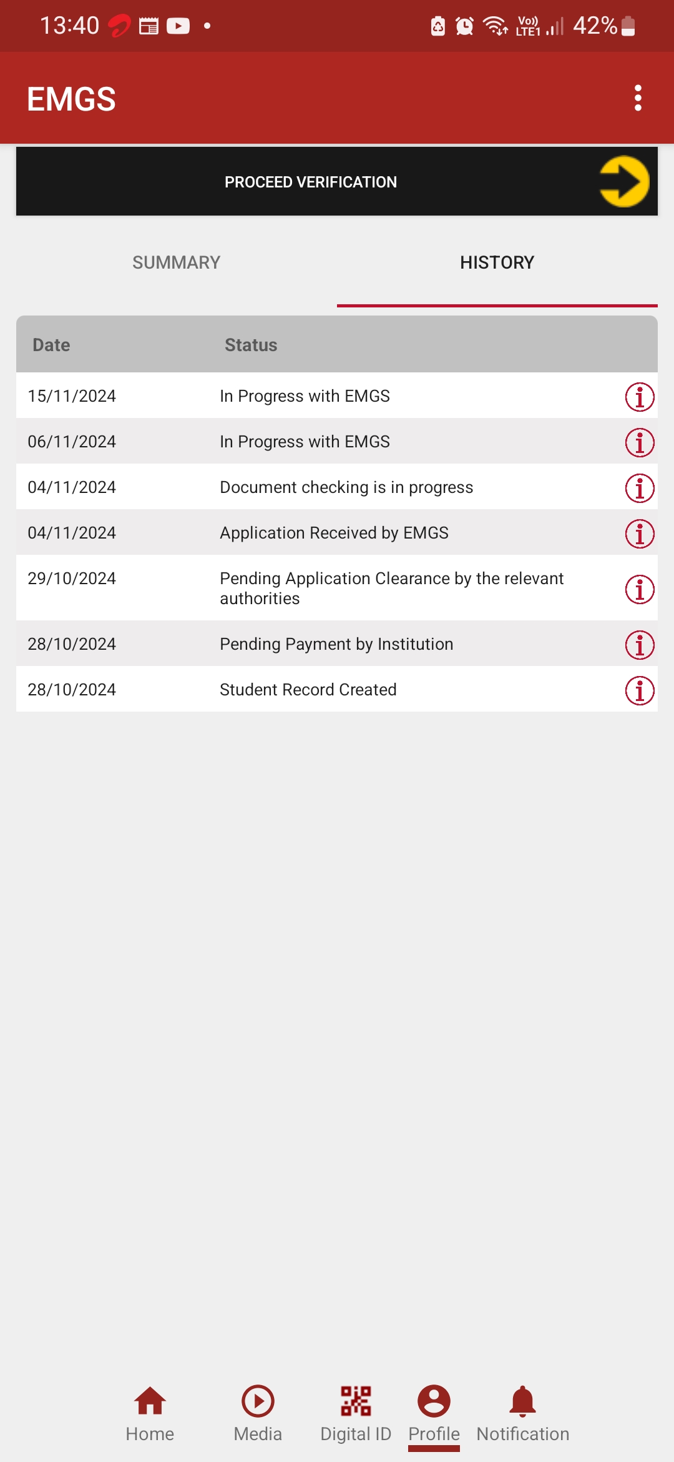The height and width of the screenshot is (1462, 674).
Task: Switch to the Summary tab
Action: coord(177,262)
